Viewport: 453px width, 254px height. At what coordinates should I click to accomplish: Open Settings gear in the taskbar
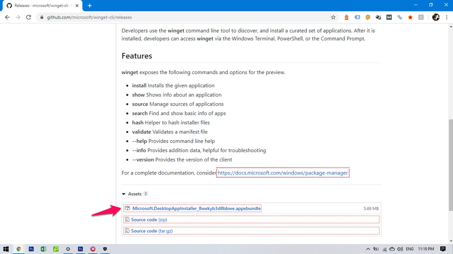point(68,249)
